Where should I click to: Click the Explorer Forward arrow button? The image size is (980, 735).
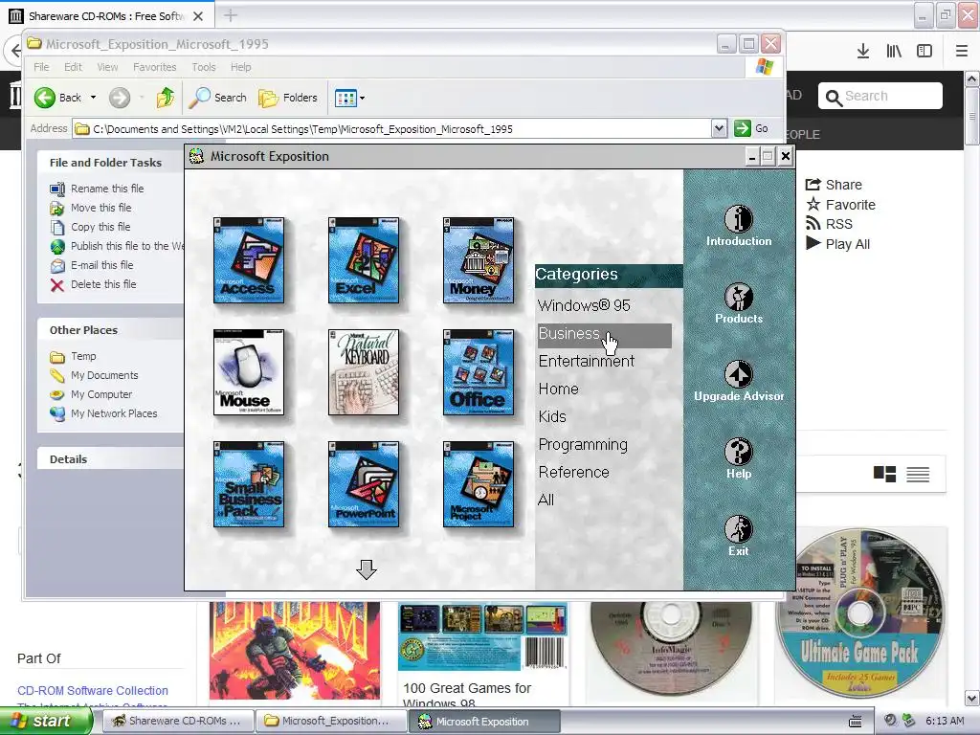point(120,98)
